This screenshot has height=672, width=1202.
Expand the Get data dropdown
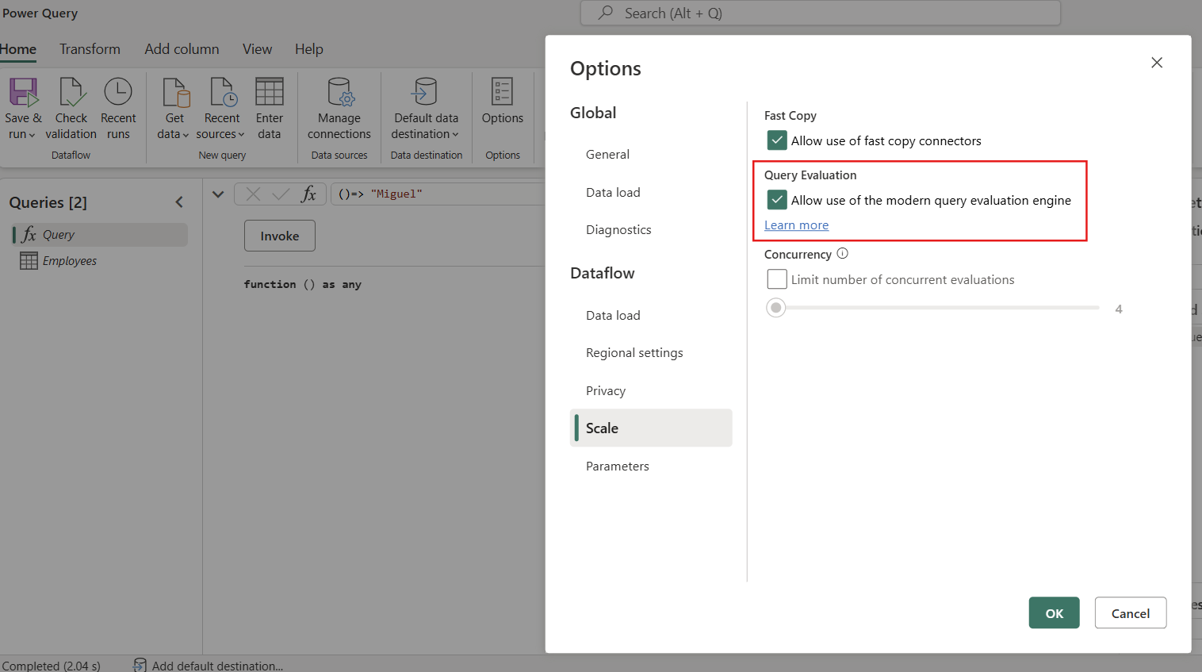(174, 134)
